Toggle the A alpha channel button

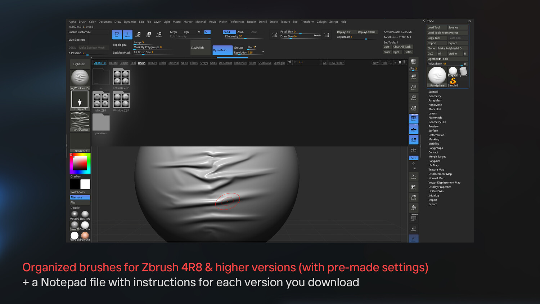tap(207, 32)
